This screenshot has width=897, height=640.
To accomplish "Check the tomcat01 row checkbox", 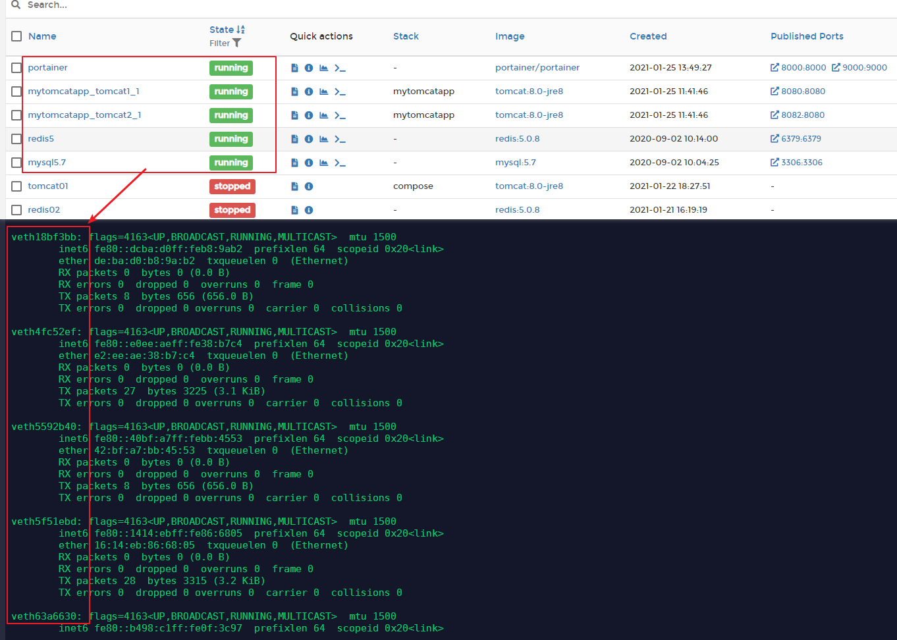I will tap(16, 186).
